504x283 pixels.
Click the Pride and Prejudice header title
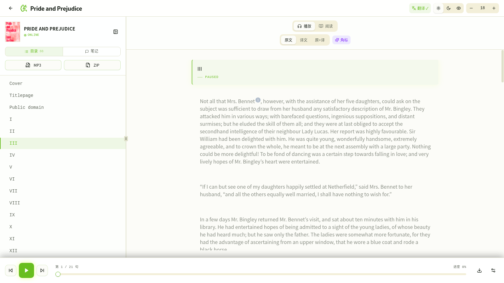pos(56,8)
